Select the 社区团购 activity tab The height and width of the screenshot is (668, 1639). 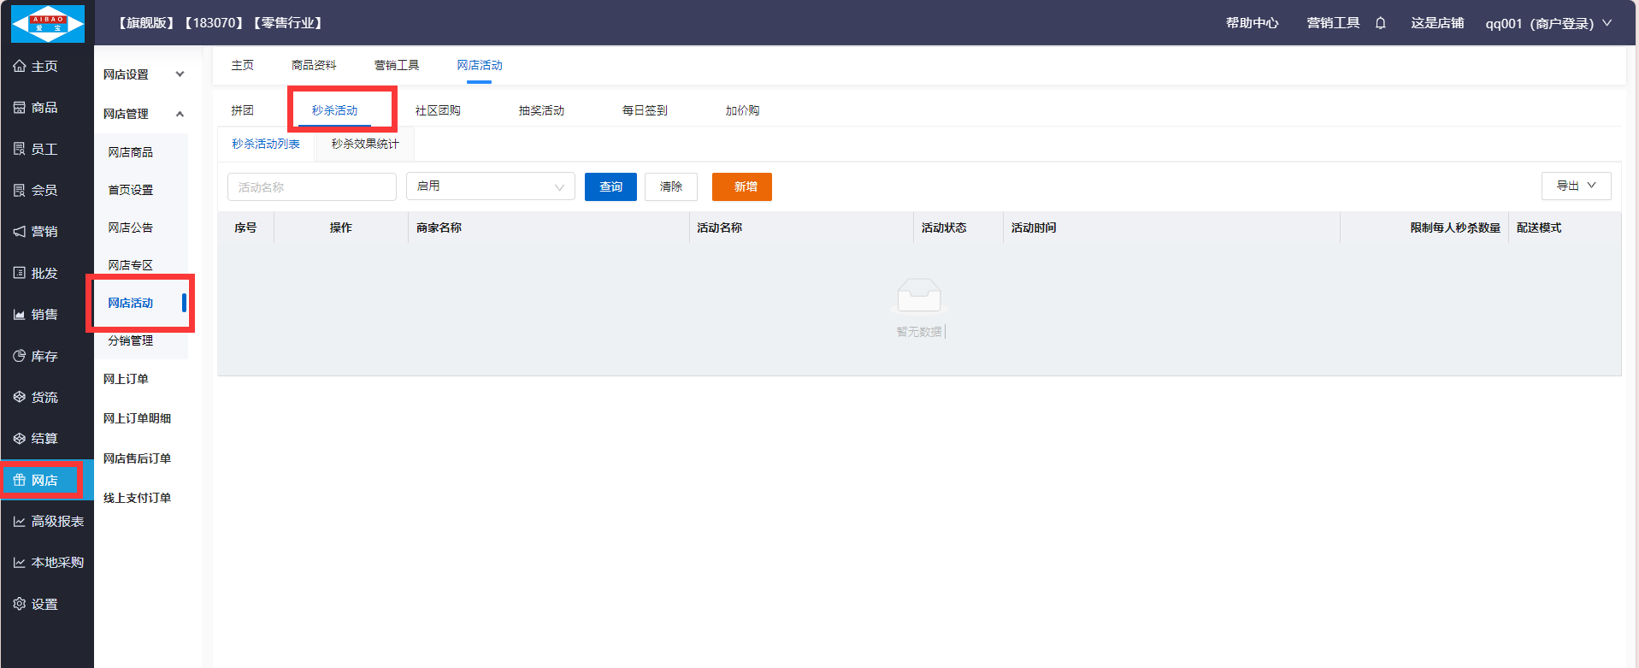pos(438,110)
